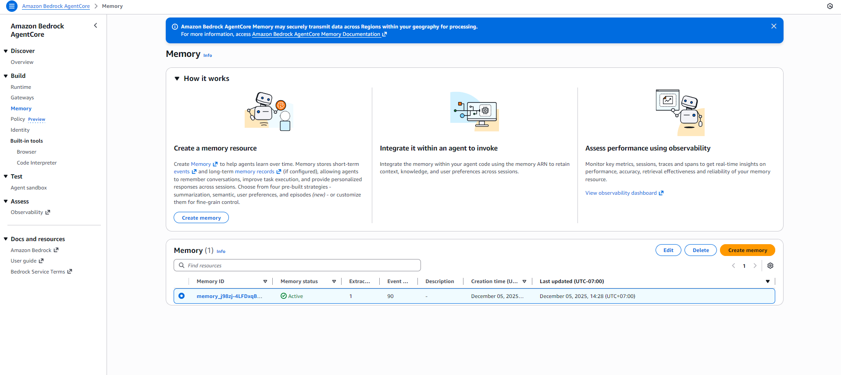841x375 pixels.
Task: Sort by Memory ID column arrow
Action: (x=265, y=281)
